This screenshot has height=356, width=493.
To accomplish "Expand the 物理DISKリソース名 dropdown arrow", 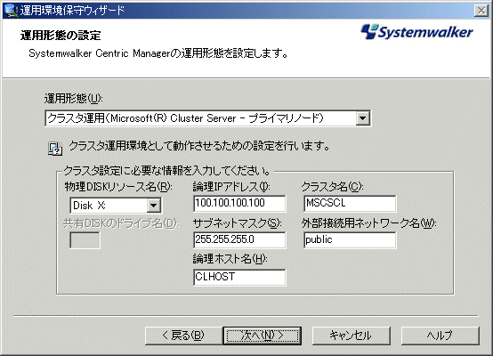I will tap(153, 206).
